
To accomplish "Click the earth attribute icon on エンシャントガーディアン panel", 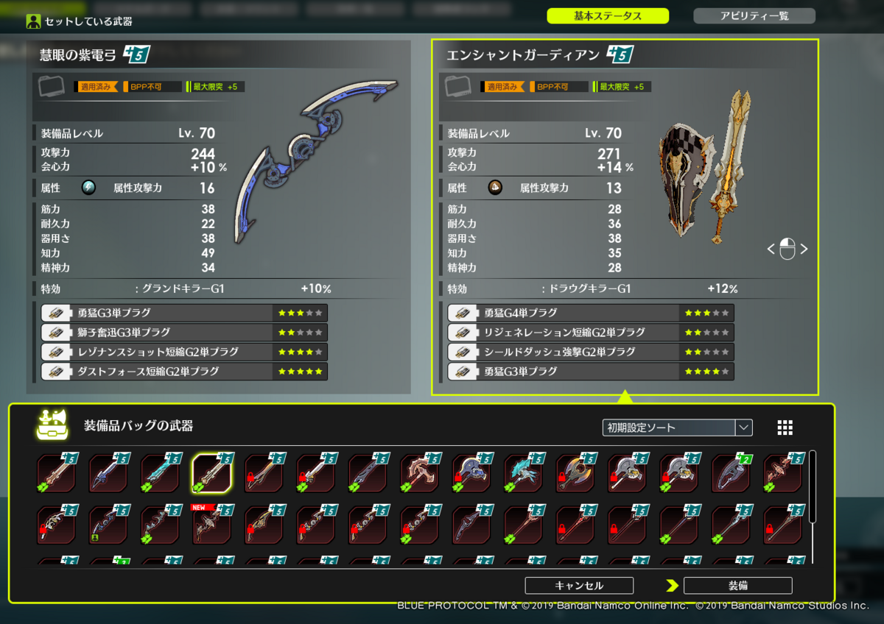I will point(495,188).
